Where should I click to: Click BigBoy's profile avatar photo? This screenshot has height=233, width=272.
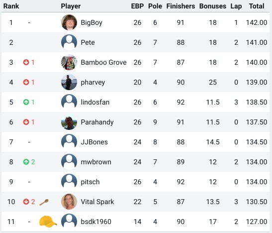point(69,22)
